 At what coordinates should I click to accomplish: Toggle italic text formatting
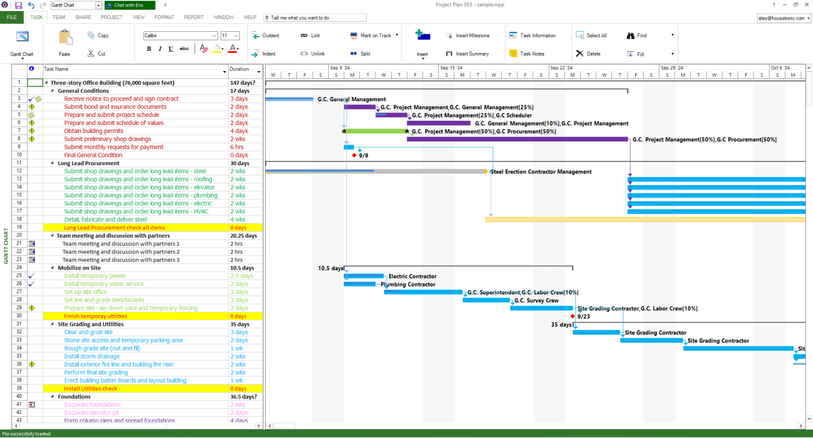[x=160, y=49]
